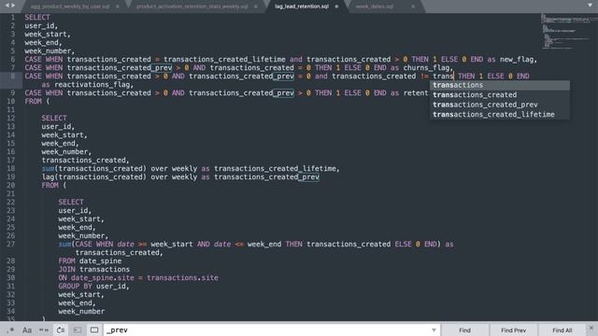
Task: Click 'date_spine.site' on line 30
Action: (102, 278)
